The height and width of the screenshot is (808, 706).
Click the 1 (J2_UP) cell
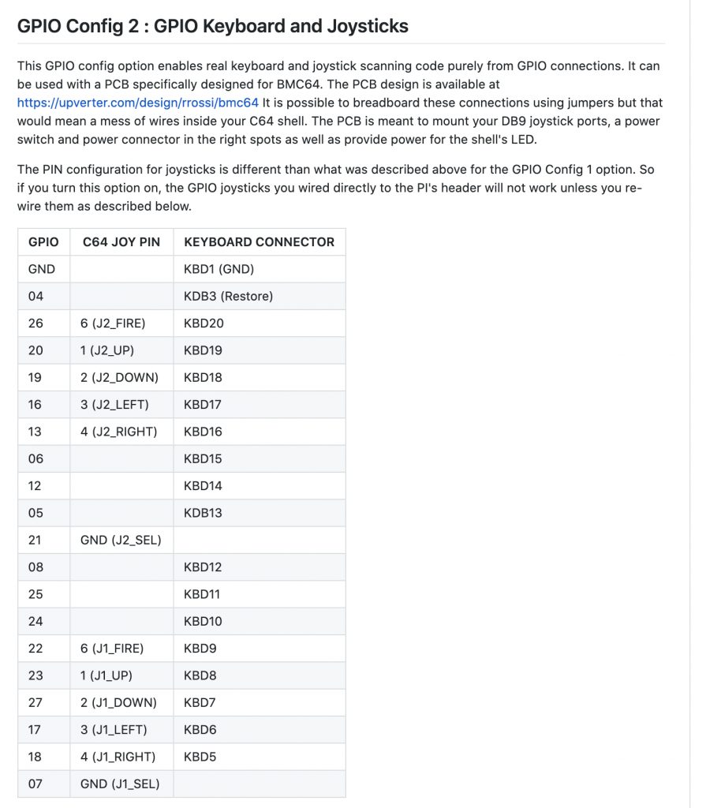coord(121,350)
